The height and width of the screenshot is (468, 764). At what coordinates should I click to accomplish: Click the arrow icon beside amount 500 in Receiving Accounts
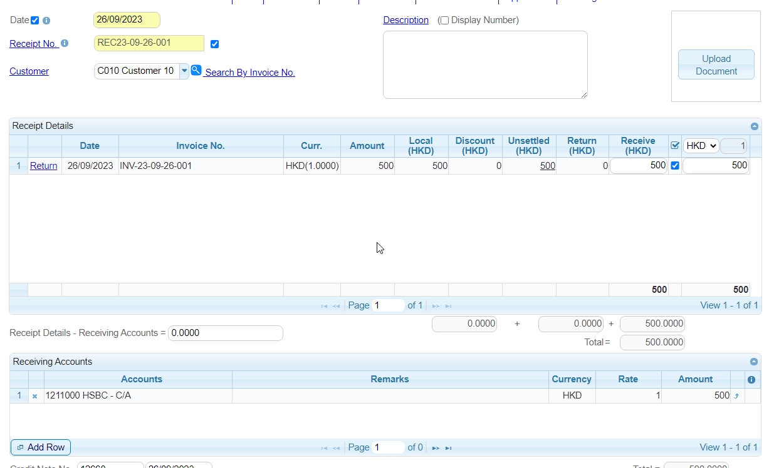(736, 396)
